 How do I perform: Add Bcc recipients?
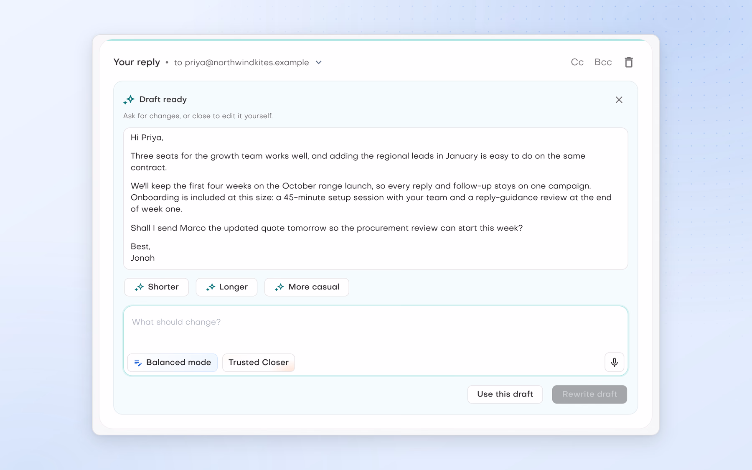(x=603, y=62)
